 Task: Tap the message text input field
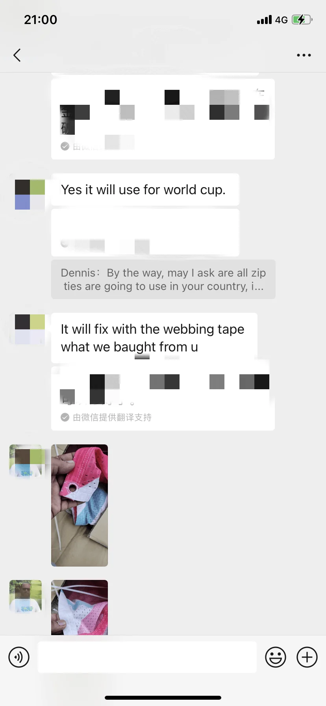click(x=147, y=657)
